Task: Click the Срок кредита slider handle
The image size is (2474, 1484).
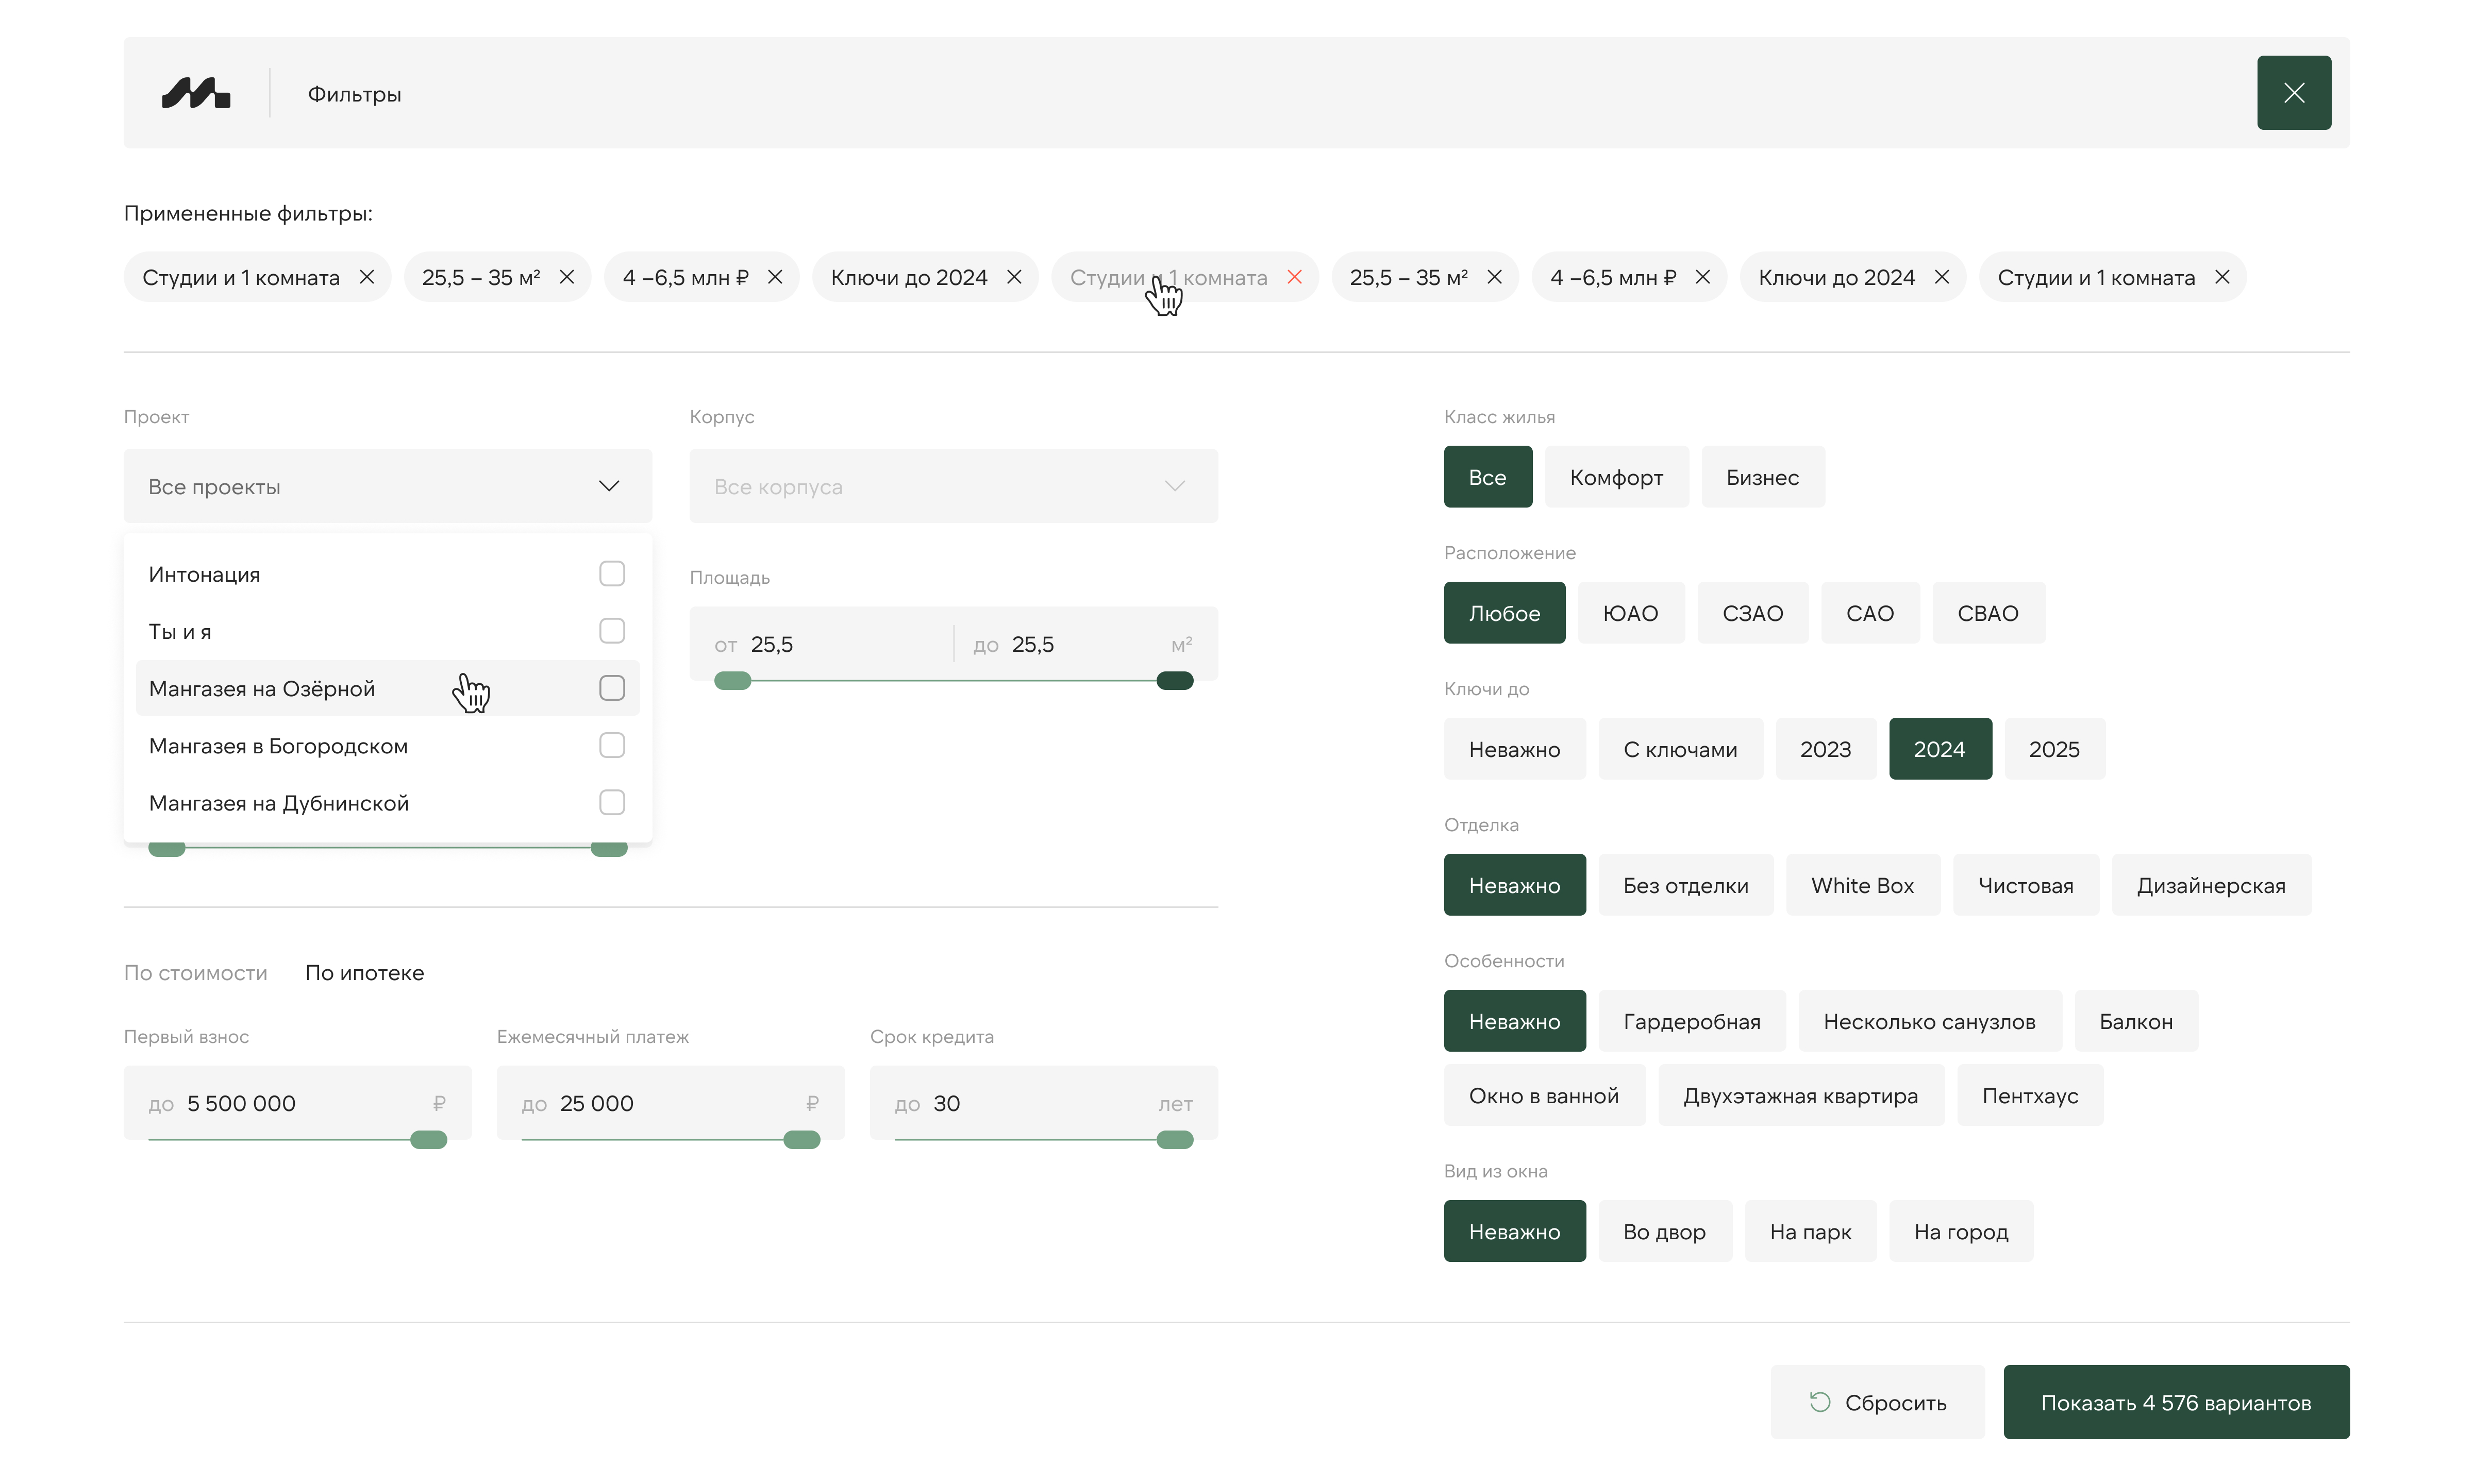Action: click(x=1174, y=1140)
